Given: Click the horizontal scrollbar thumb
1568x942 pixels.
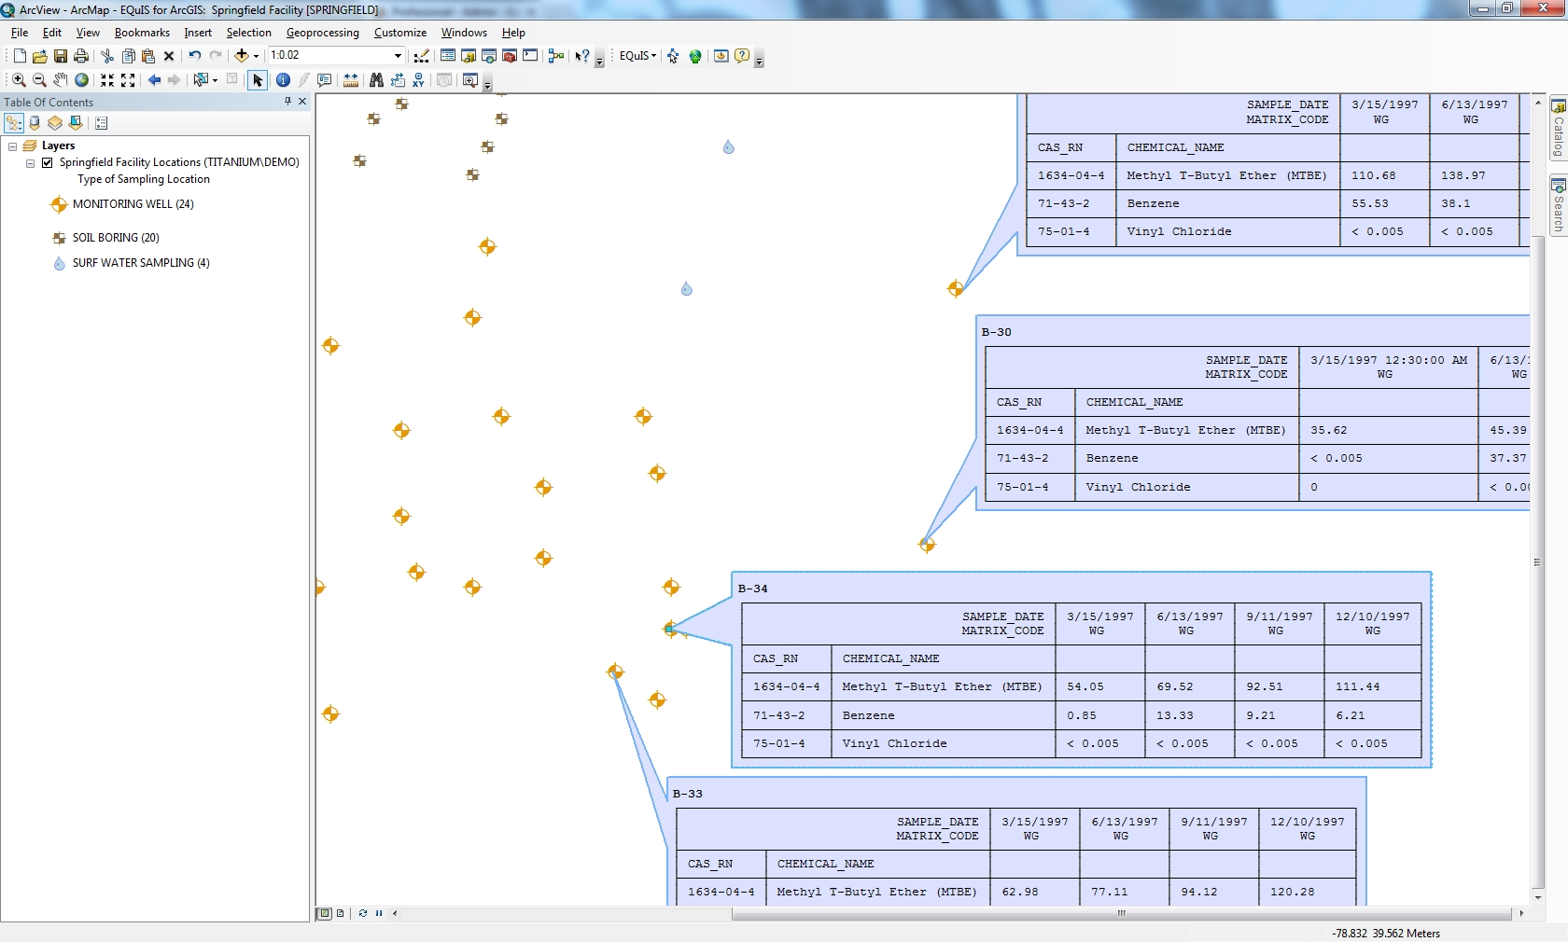Looking at the screenshot, I should (1121, 914).
